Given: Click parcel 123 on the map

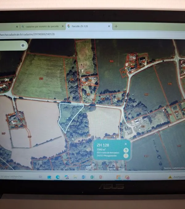Looking at the screenshot, I should click(x=41, y=78).
